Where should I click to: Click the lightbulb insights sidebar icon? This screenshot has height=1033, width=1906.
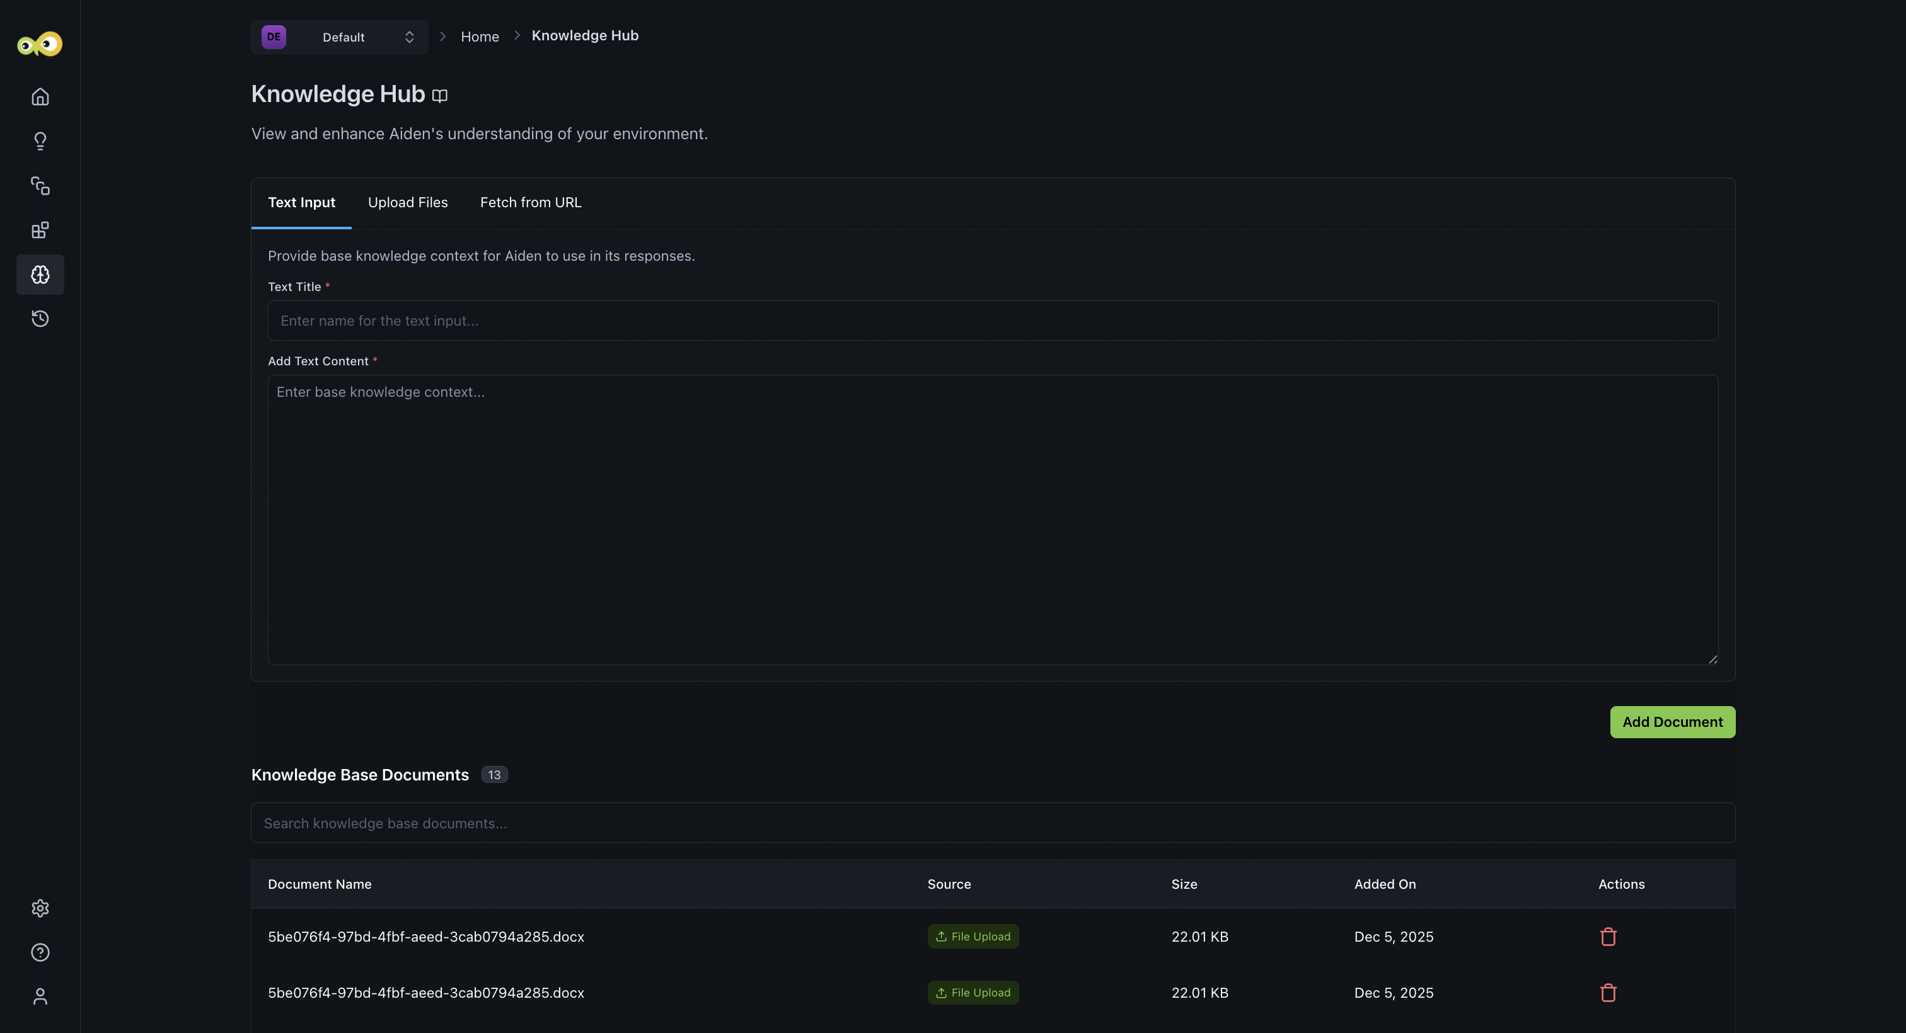[40, 141]
